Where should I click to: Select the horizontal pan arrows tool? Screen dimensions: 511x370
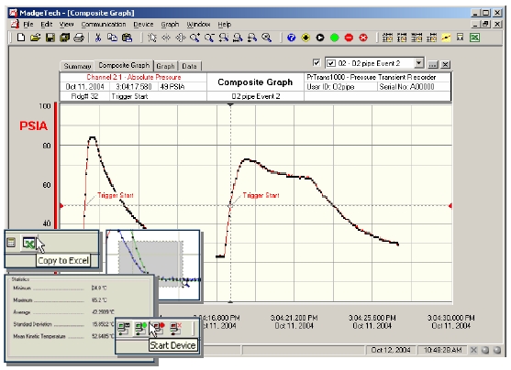[x=166, y=38]
